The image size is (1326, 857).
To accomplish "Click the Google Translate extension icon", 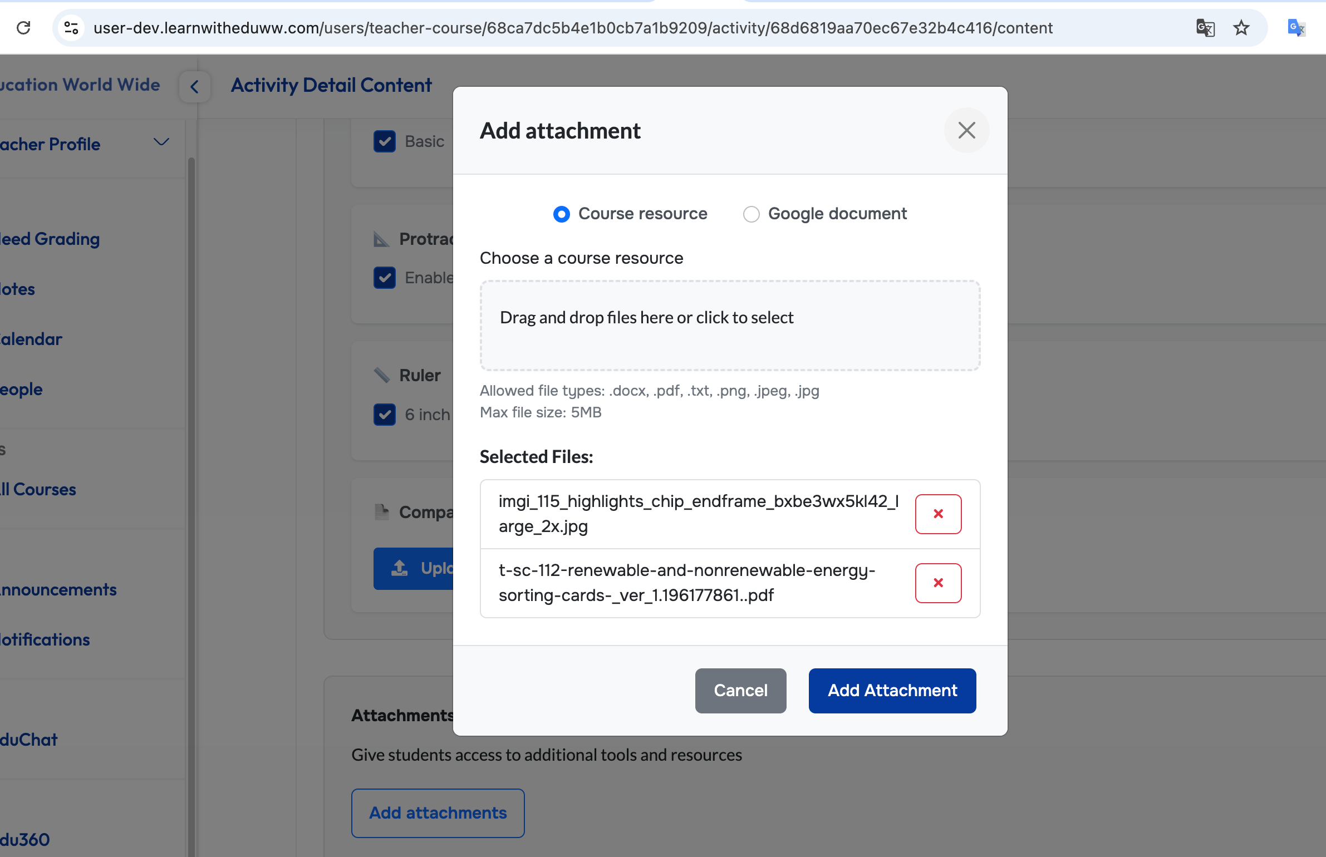I will (1296, 28).
